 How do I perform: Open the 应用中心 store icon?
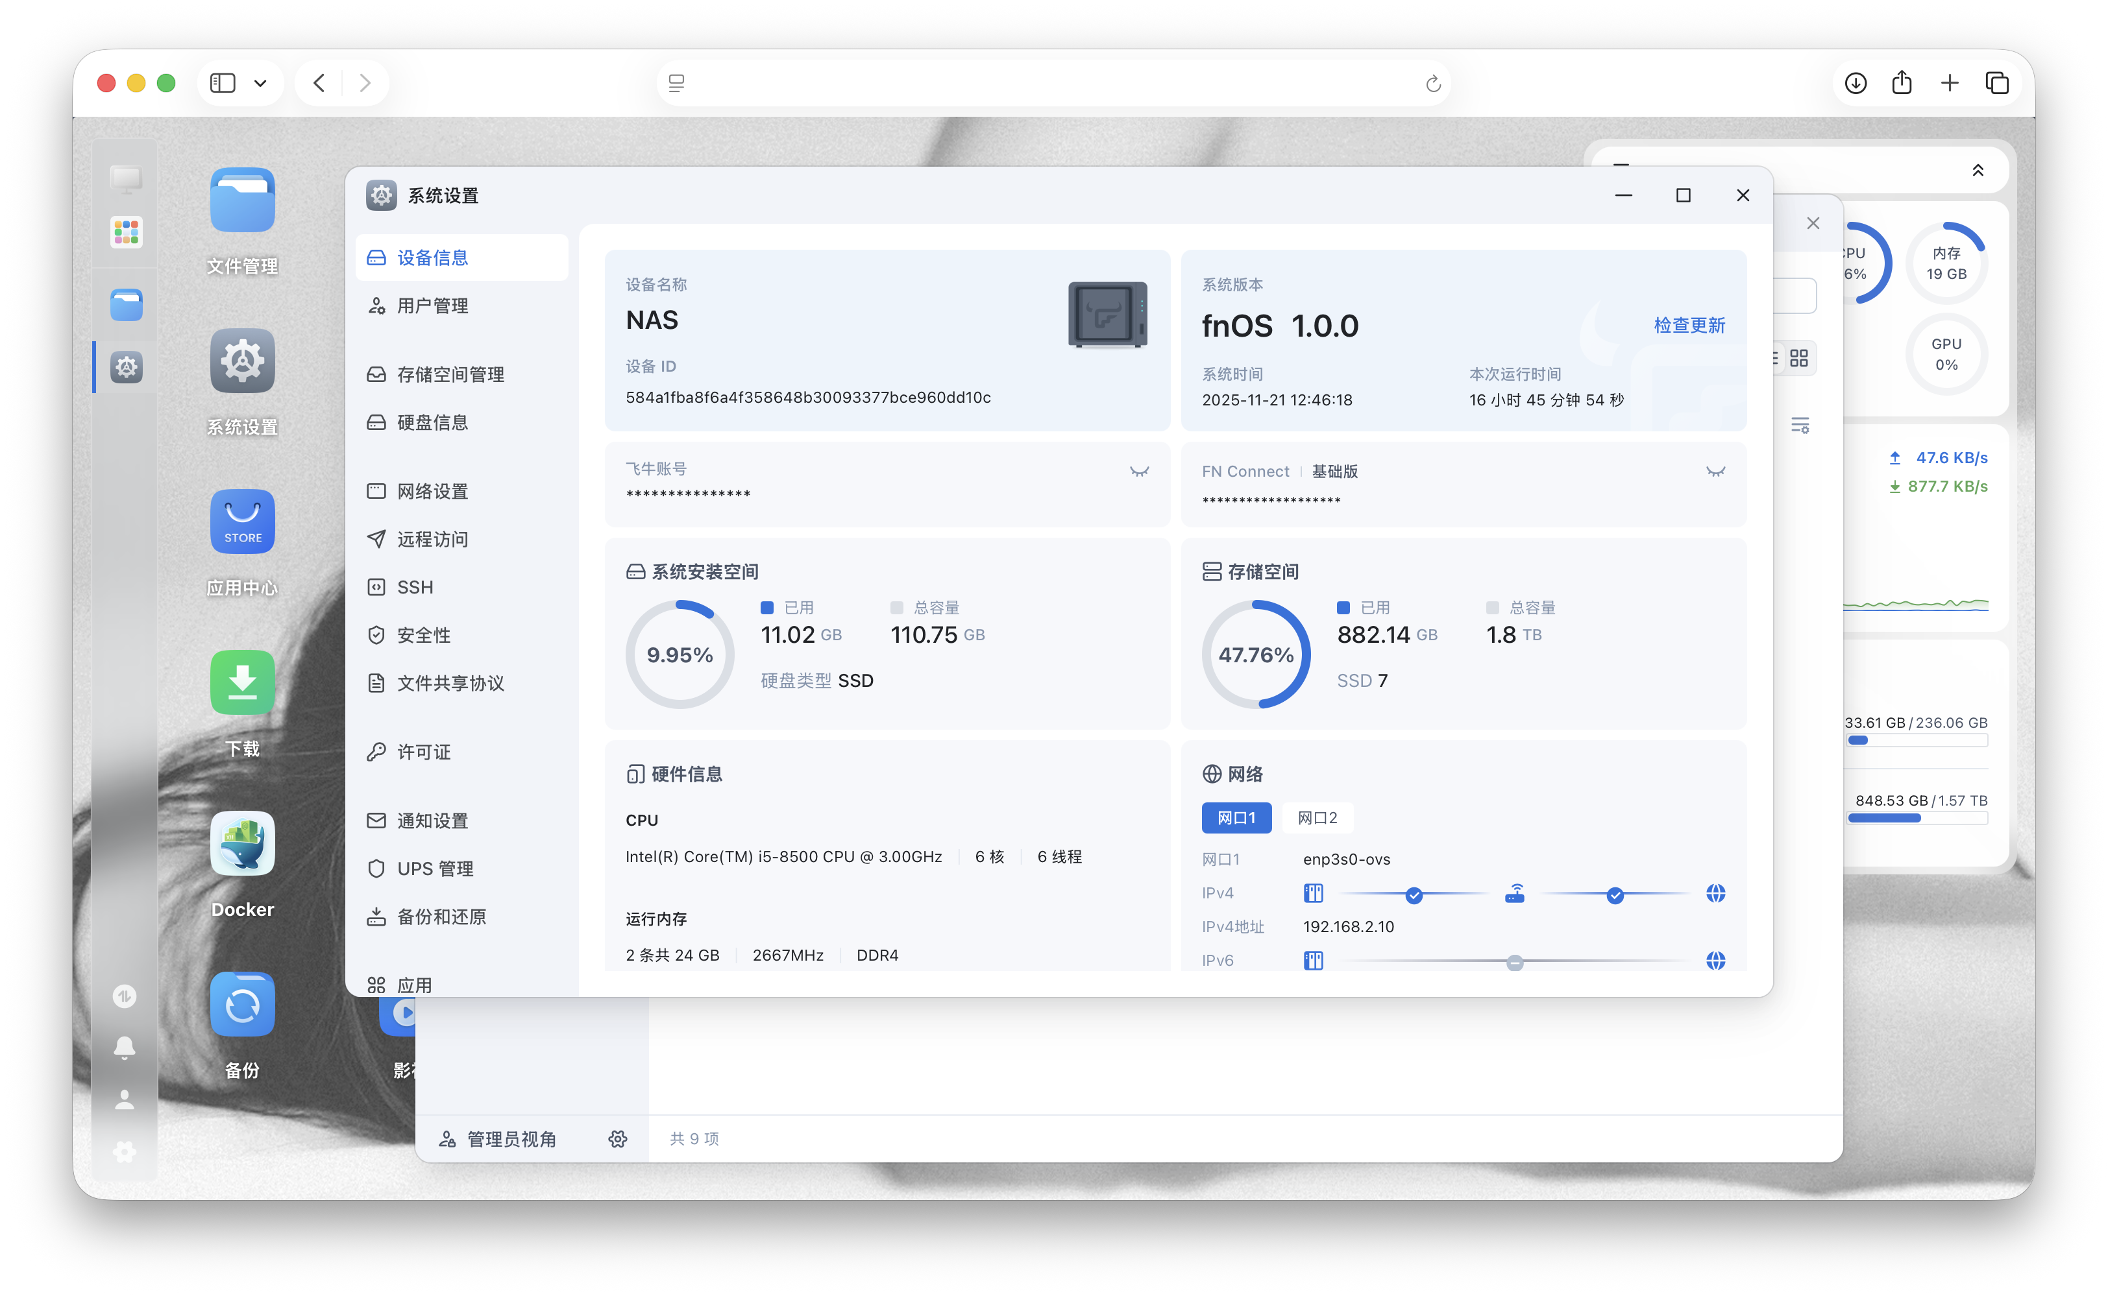click(242, 522)
